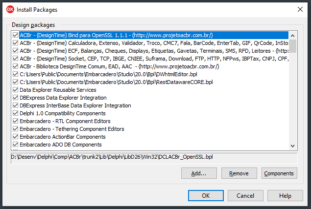Viewport: 311px width, 209px height.
Task: Close the Install Packages dialog
Action: coord(300,9)
